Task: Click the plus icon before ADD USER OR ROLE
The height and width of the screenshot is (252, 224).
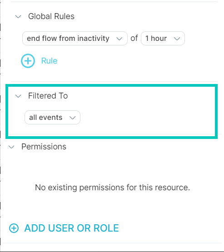Action: (x=14, y=228)
